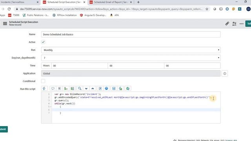This screenshot has height=141, width=251.
Task: Click the replace all icon in script toolbar
Action: (x=72, y=89)
